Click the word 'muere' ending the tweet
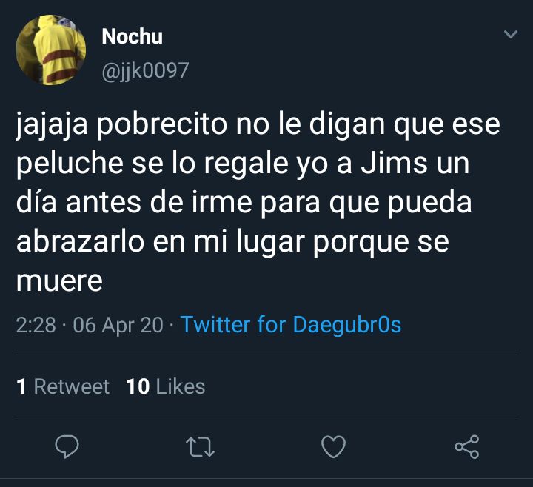The height and width of the screenshot is (487, 533). tap(59, 281)
